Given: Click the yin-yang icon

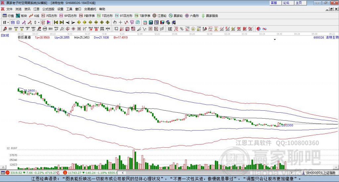Looking at the screenshot, I should (259, 29).
